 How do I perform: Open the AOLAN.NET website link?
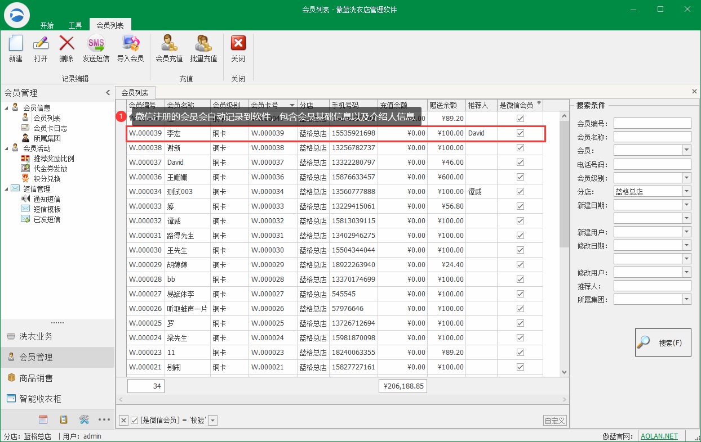coord(660,436)
